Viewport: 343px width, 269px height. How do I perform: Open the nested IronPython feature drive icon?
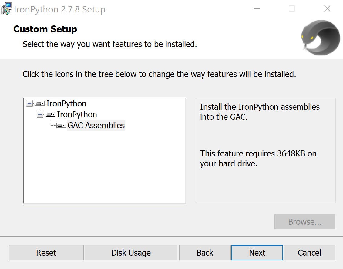click(51, 115)
